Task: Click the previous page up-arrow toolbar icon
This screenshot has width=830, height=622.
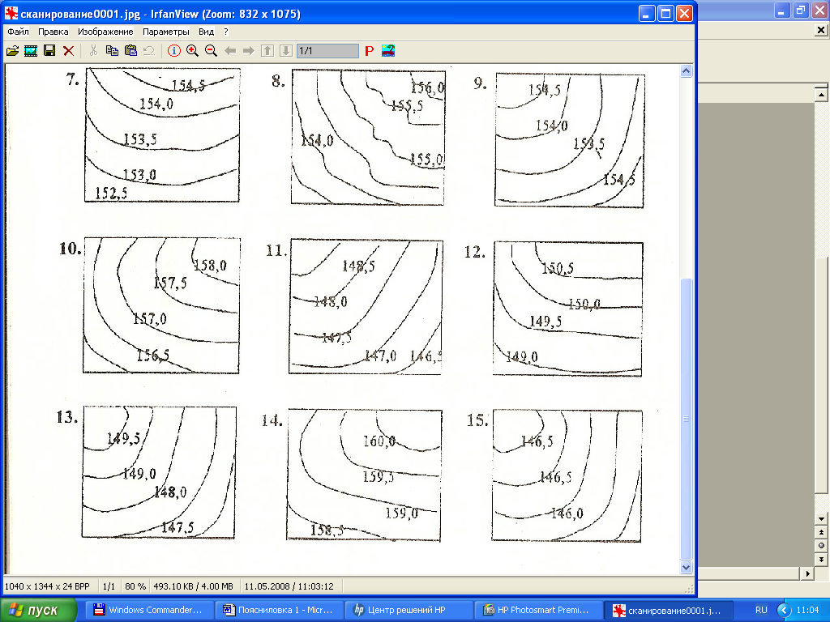Action: coord(267,51)
